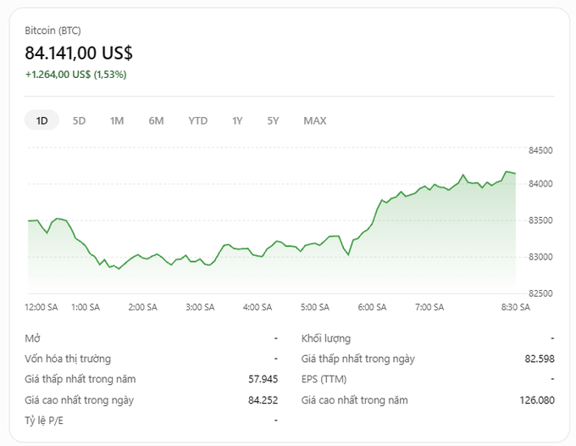Image resolution: width=576 pixels, height=446 pixels.
Task: Click the +1.264,00 US$ (1,53%) change
Action: [75, 75]
